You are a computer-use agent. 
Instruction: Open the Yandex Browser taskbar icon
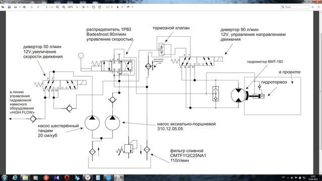pos(88,177)
